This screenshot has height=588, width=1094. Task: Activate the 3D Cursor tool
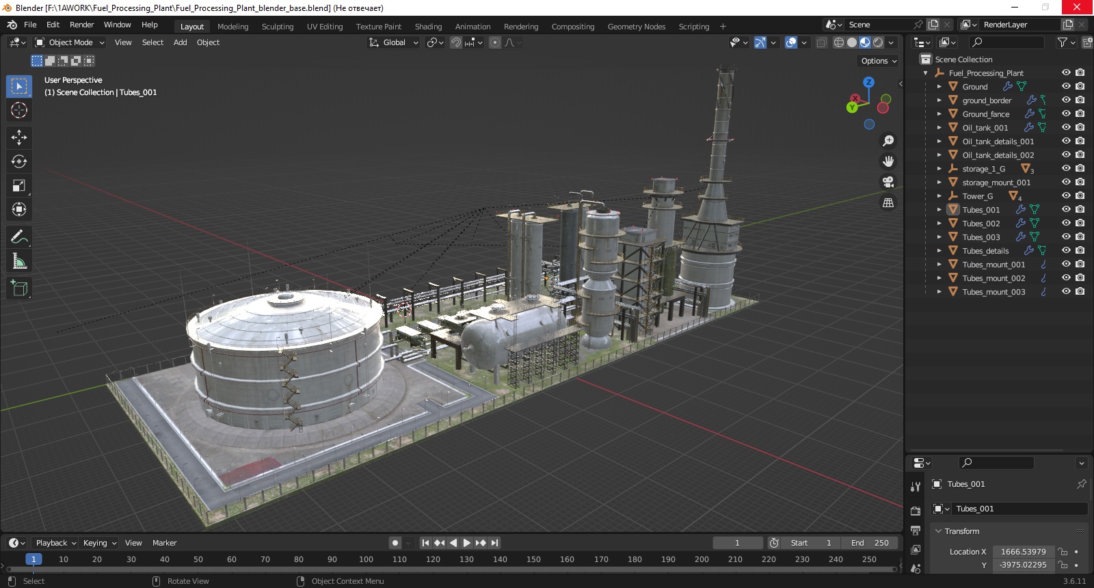click(19, 110)
